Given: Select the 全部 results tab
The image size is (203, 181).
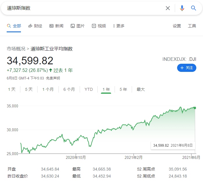Looking at the screenshot, I should [14, 26].
